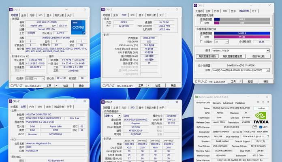The width and height of the screenshot is (282, 162).
Task: Open the Advanced tab in GPU-Z
Action: pos(228,103)
